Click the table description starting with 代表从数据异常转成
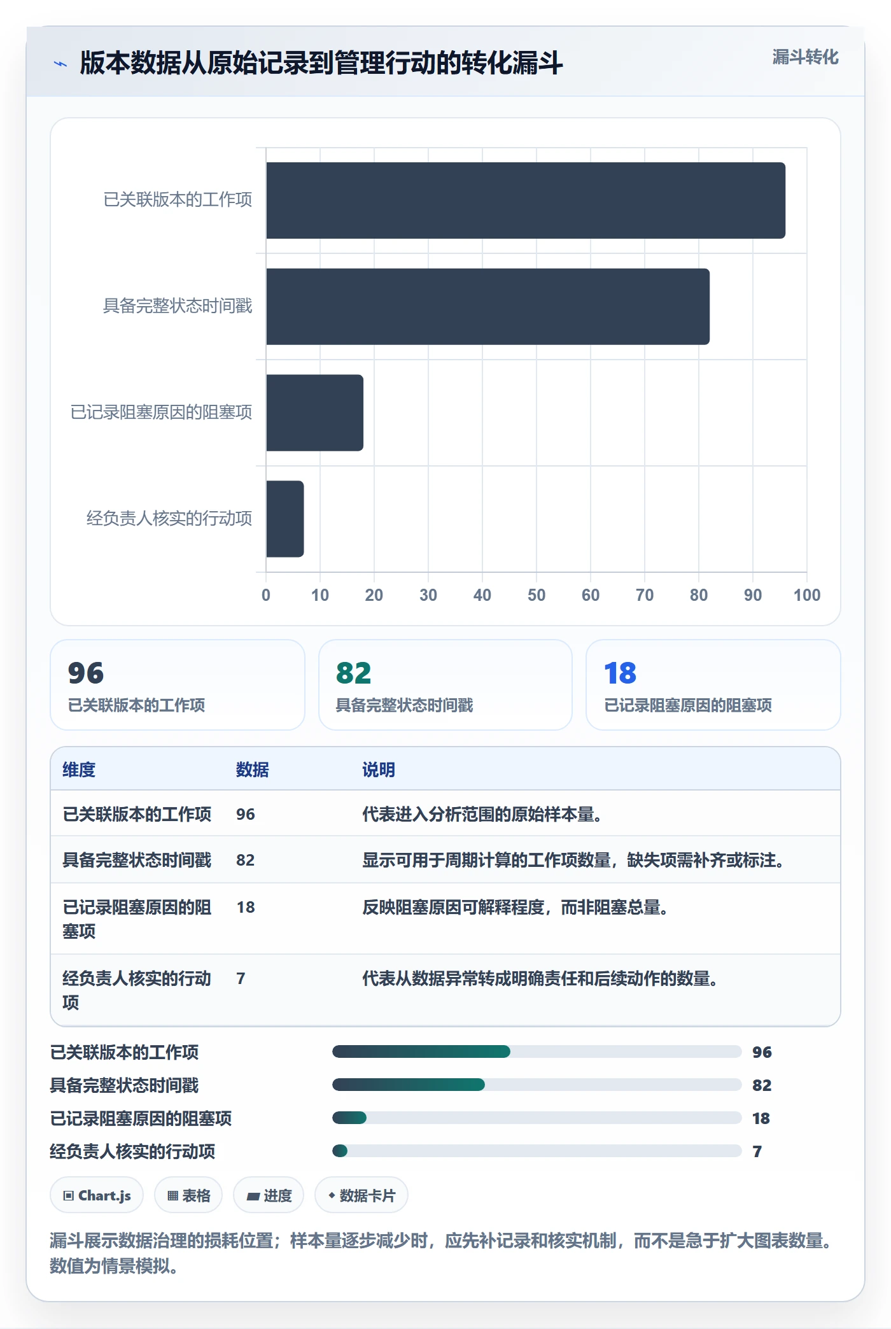The image size is (891, 1329). [540, 978]
